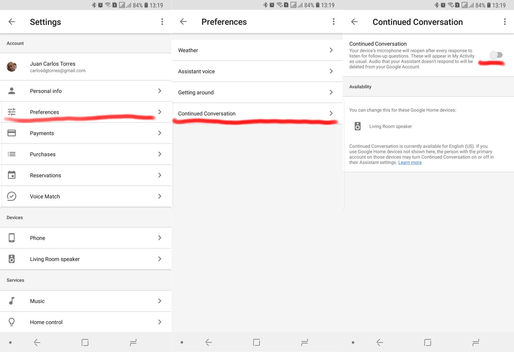The width and height of the screenshot is (514, 352).
Task: Tap the Personal info person icon
Action: tap(12, 91)
